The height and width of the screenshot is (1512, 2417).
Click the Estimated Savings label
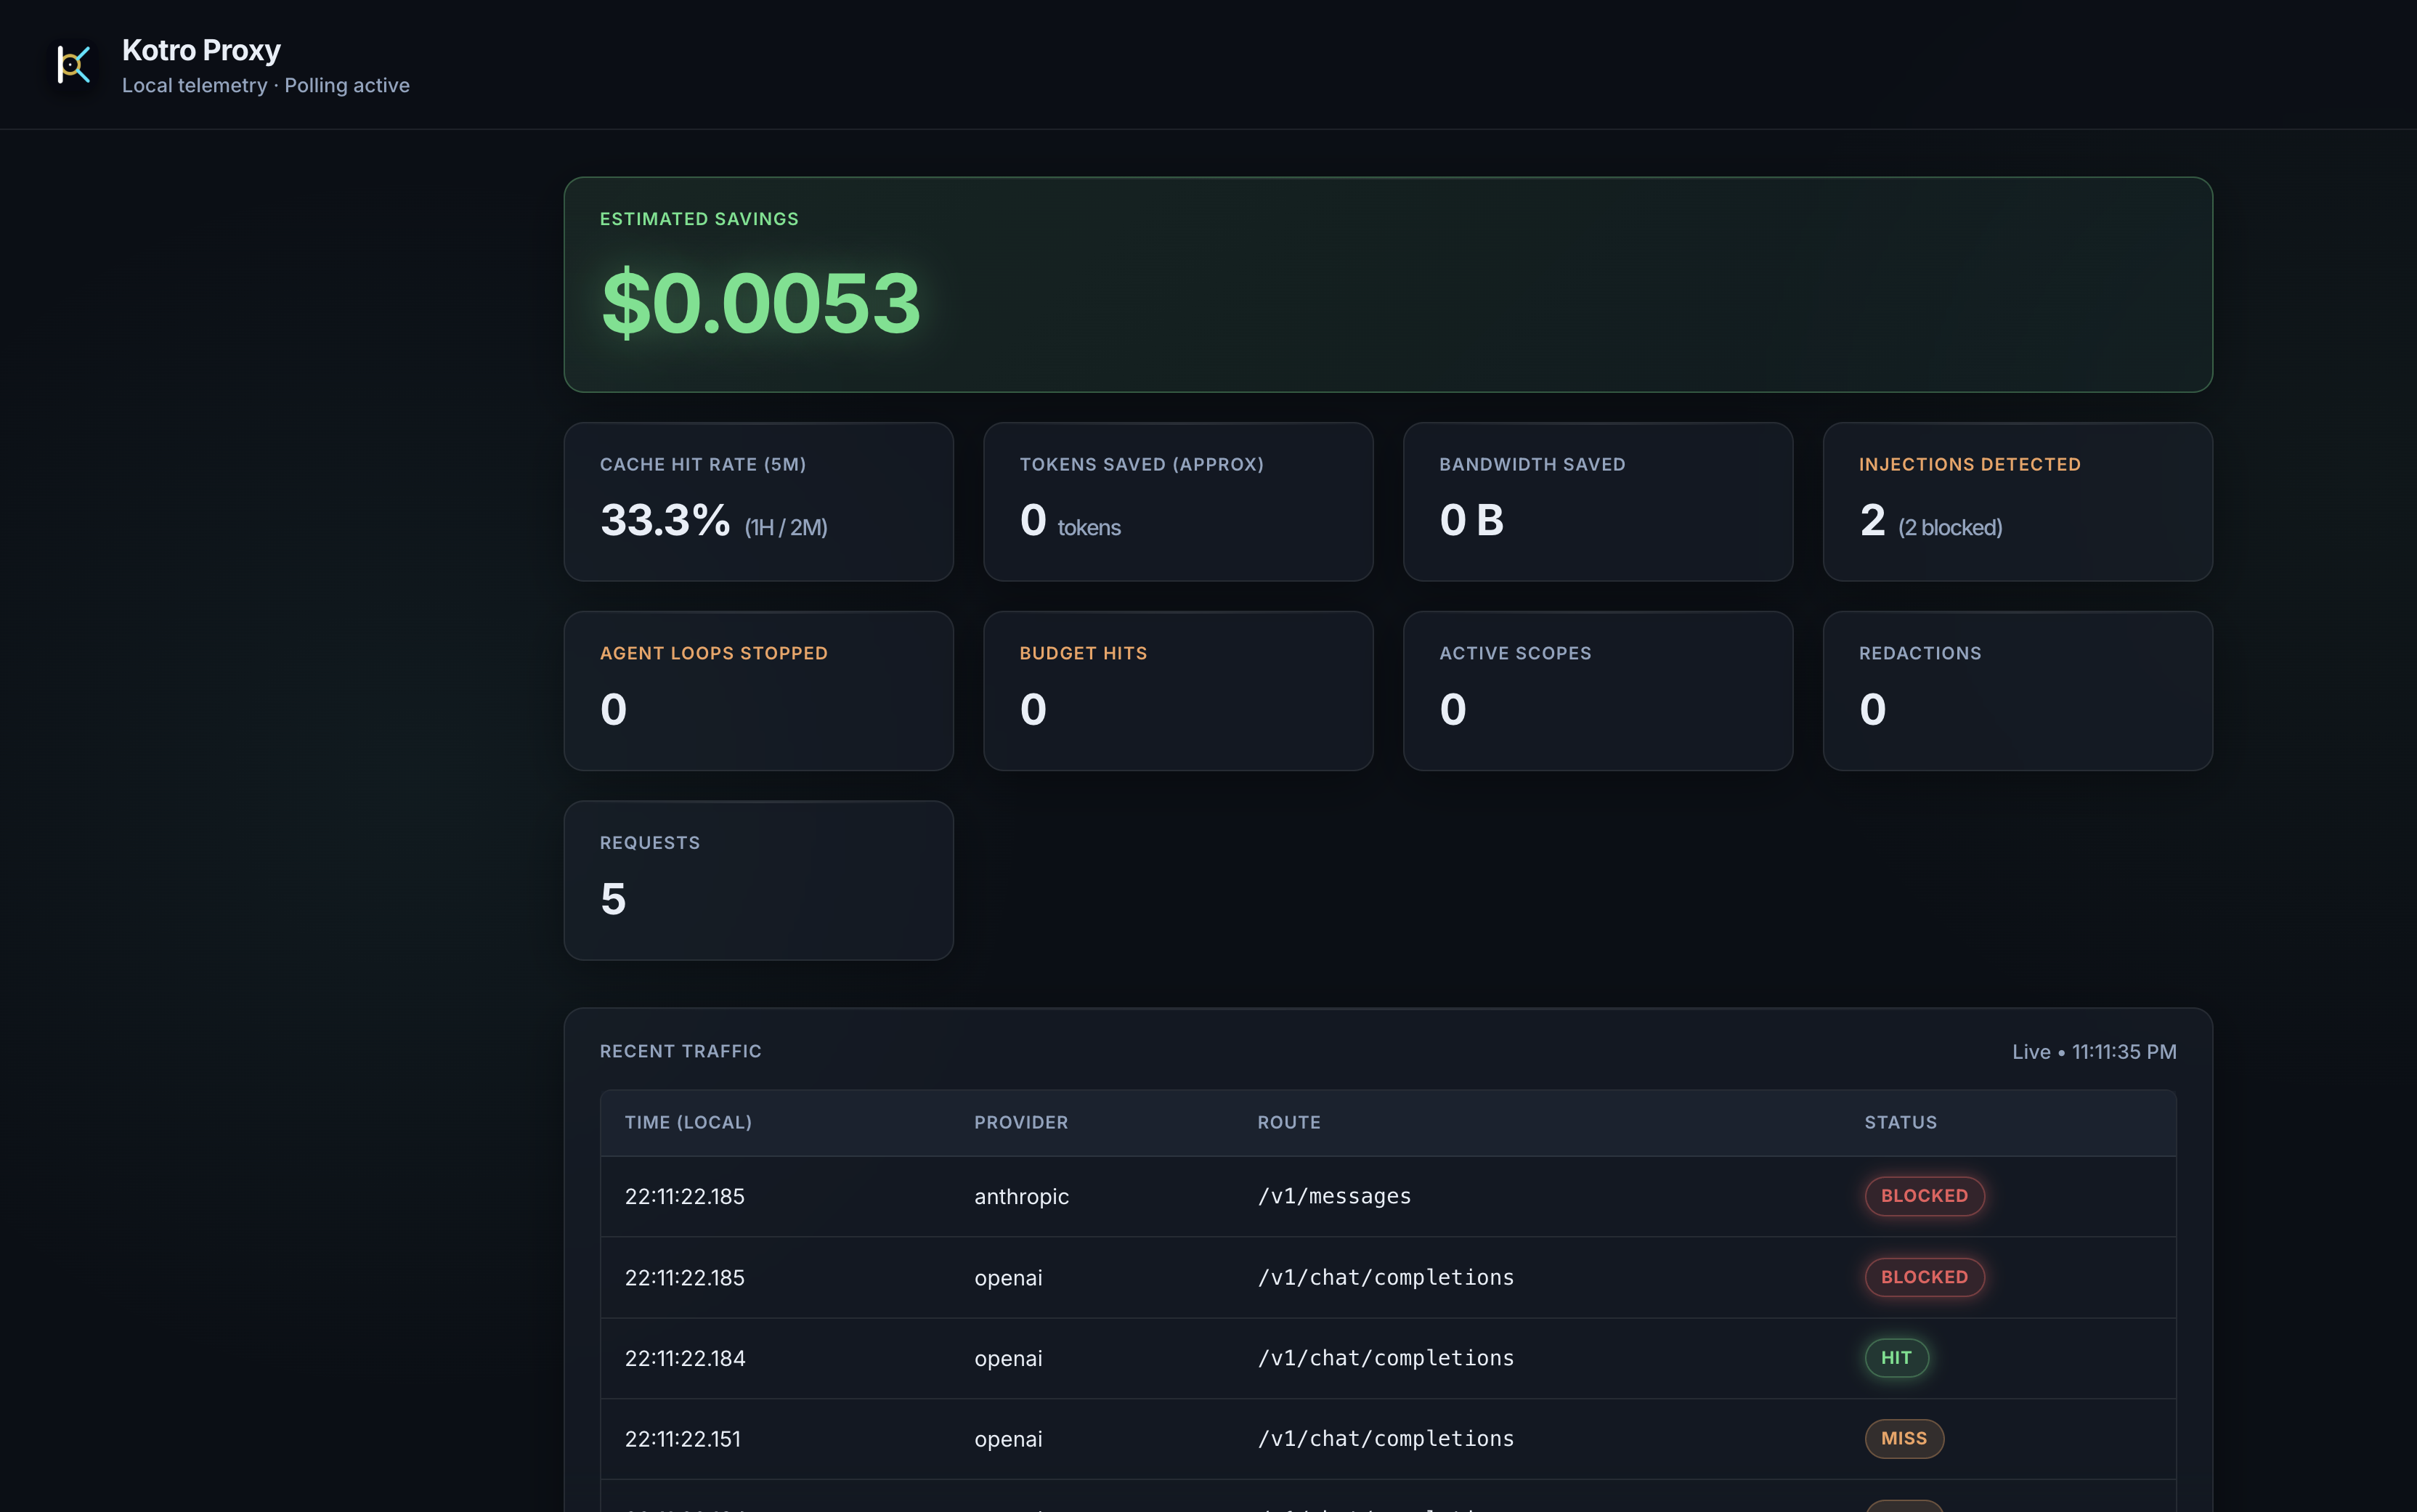[699, 219]
